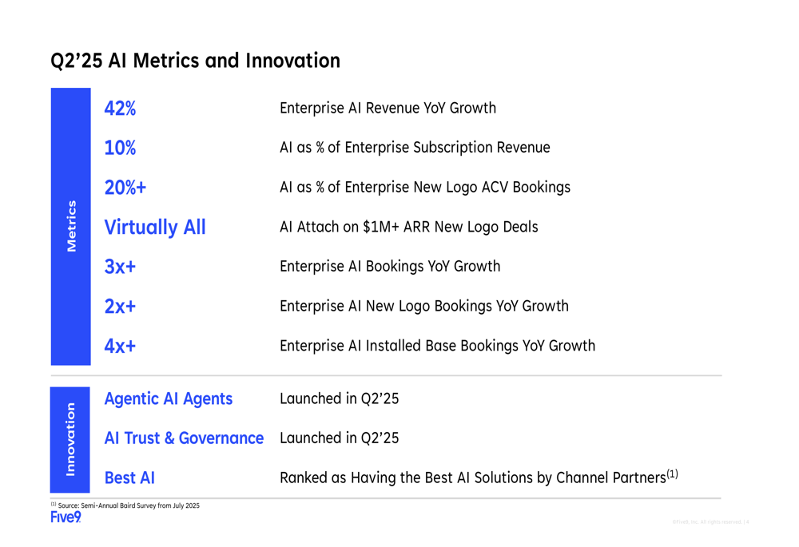Click the 20%+ metric value
Screen dimensions: 799x547
[125, 188]
